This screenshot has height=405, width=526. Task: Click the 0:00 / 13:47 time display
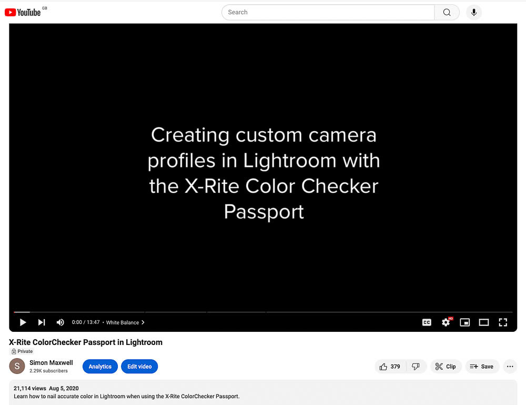(86, 322)
